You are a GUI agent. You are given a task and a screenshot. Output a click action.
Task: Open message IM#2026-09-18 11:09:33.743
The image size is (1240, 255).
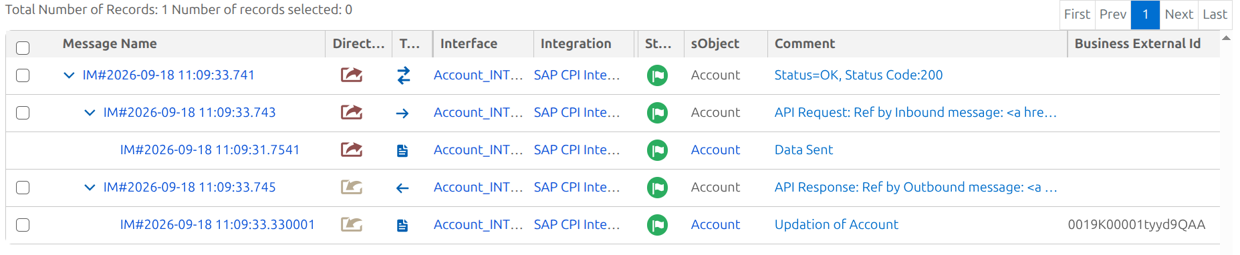(189, 112)
